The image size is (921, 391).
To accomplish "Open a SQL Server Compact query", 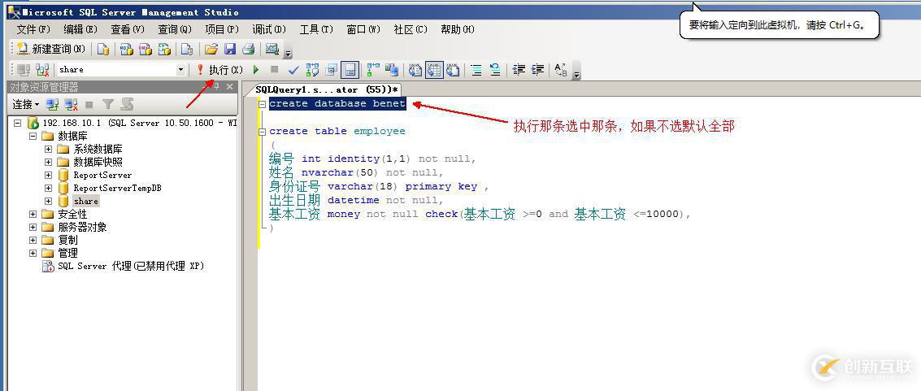I will [187, 50].
